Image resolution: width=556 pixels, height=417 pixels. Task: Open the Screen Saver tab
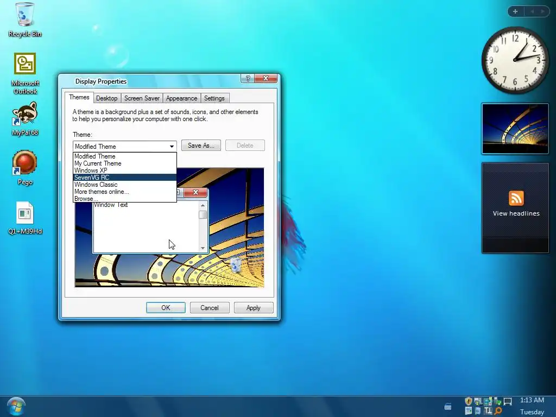pyautogui.click(x=142, y=98)
